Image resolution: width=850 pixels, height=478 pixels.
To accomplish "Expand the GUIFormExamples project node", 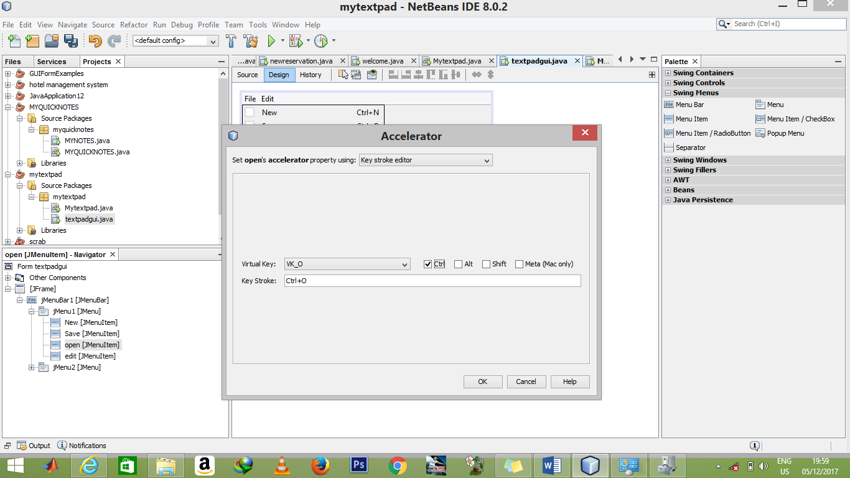I will pos(7,73).
